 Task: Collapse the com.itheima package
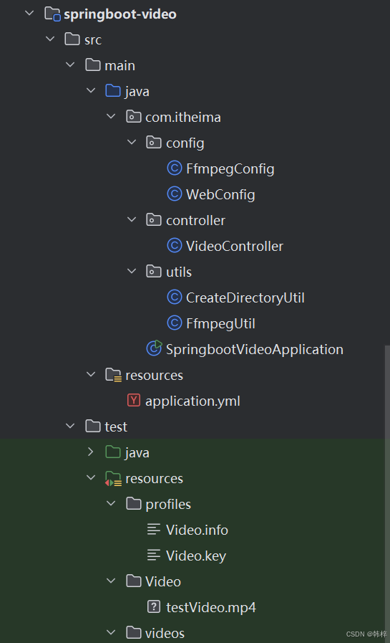111,116
